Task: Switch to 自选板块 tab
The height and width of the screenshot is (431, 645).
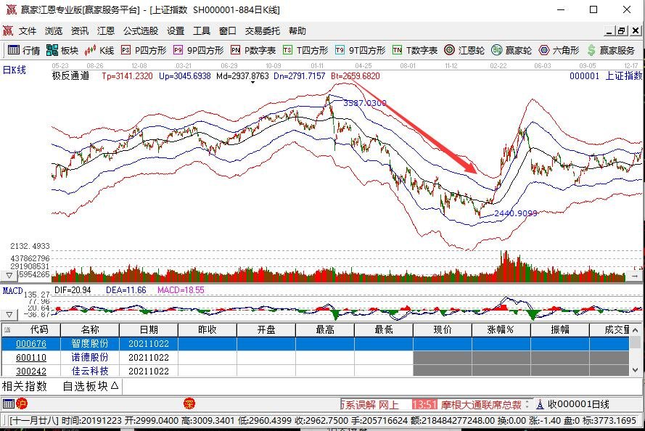Action: coord(91,386)
